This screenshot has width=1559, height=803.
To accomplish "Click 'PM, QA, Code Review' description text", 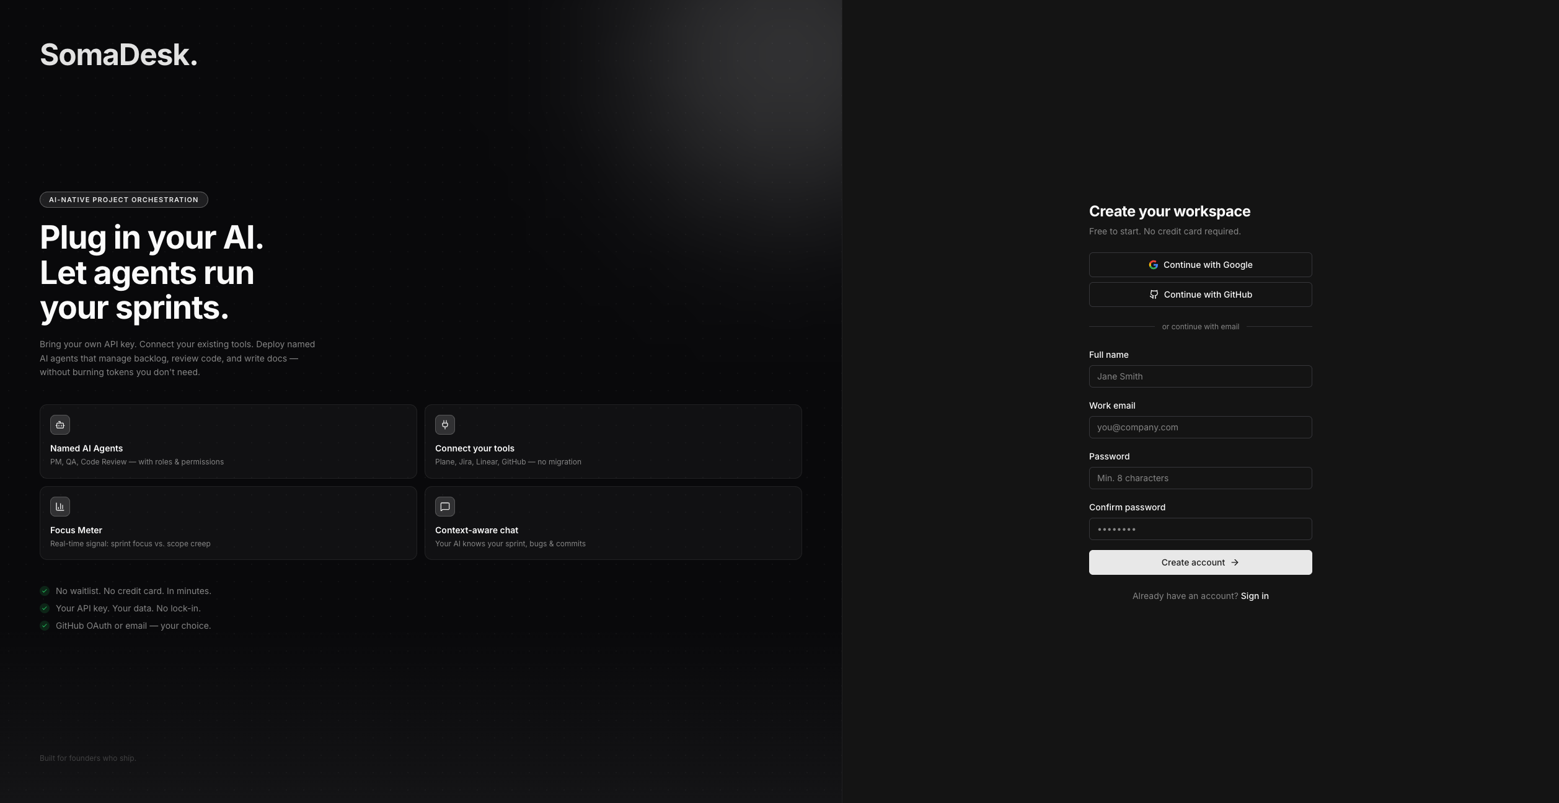I will (137, 462).
